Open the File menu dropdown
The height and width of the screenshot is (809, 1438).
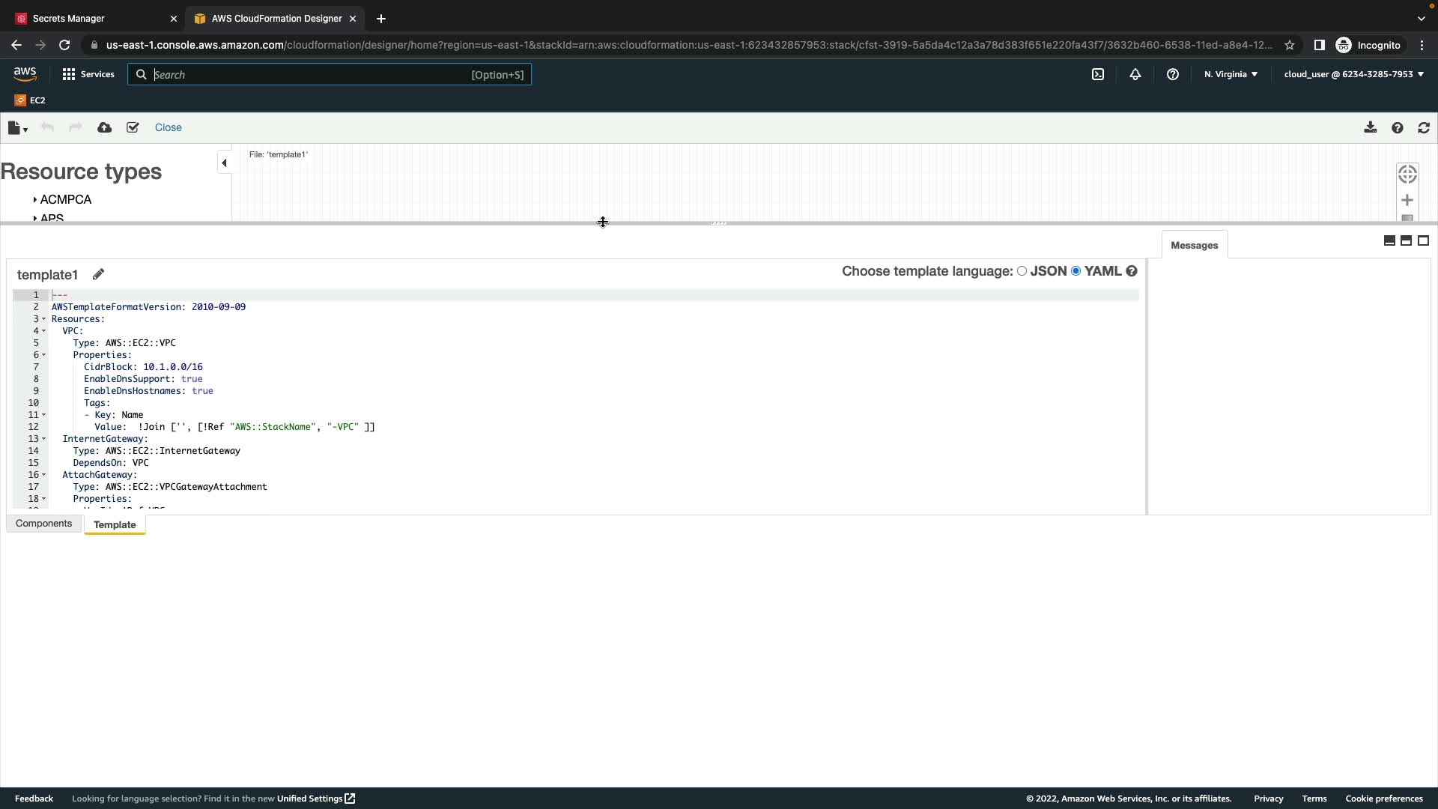tap(17, 128)
